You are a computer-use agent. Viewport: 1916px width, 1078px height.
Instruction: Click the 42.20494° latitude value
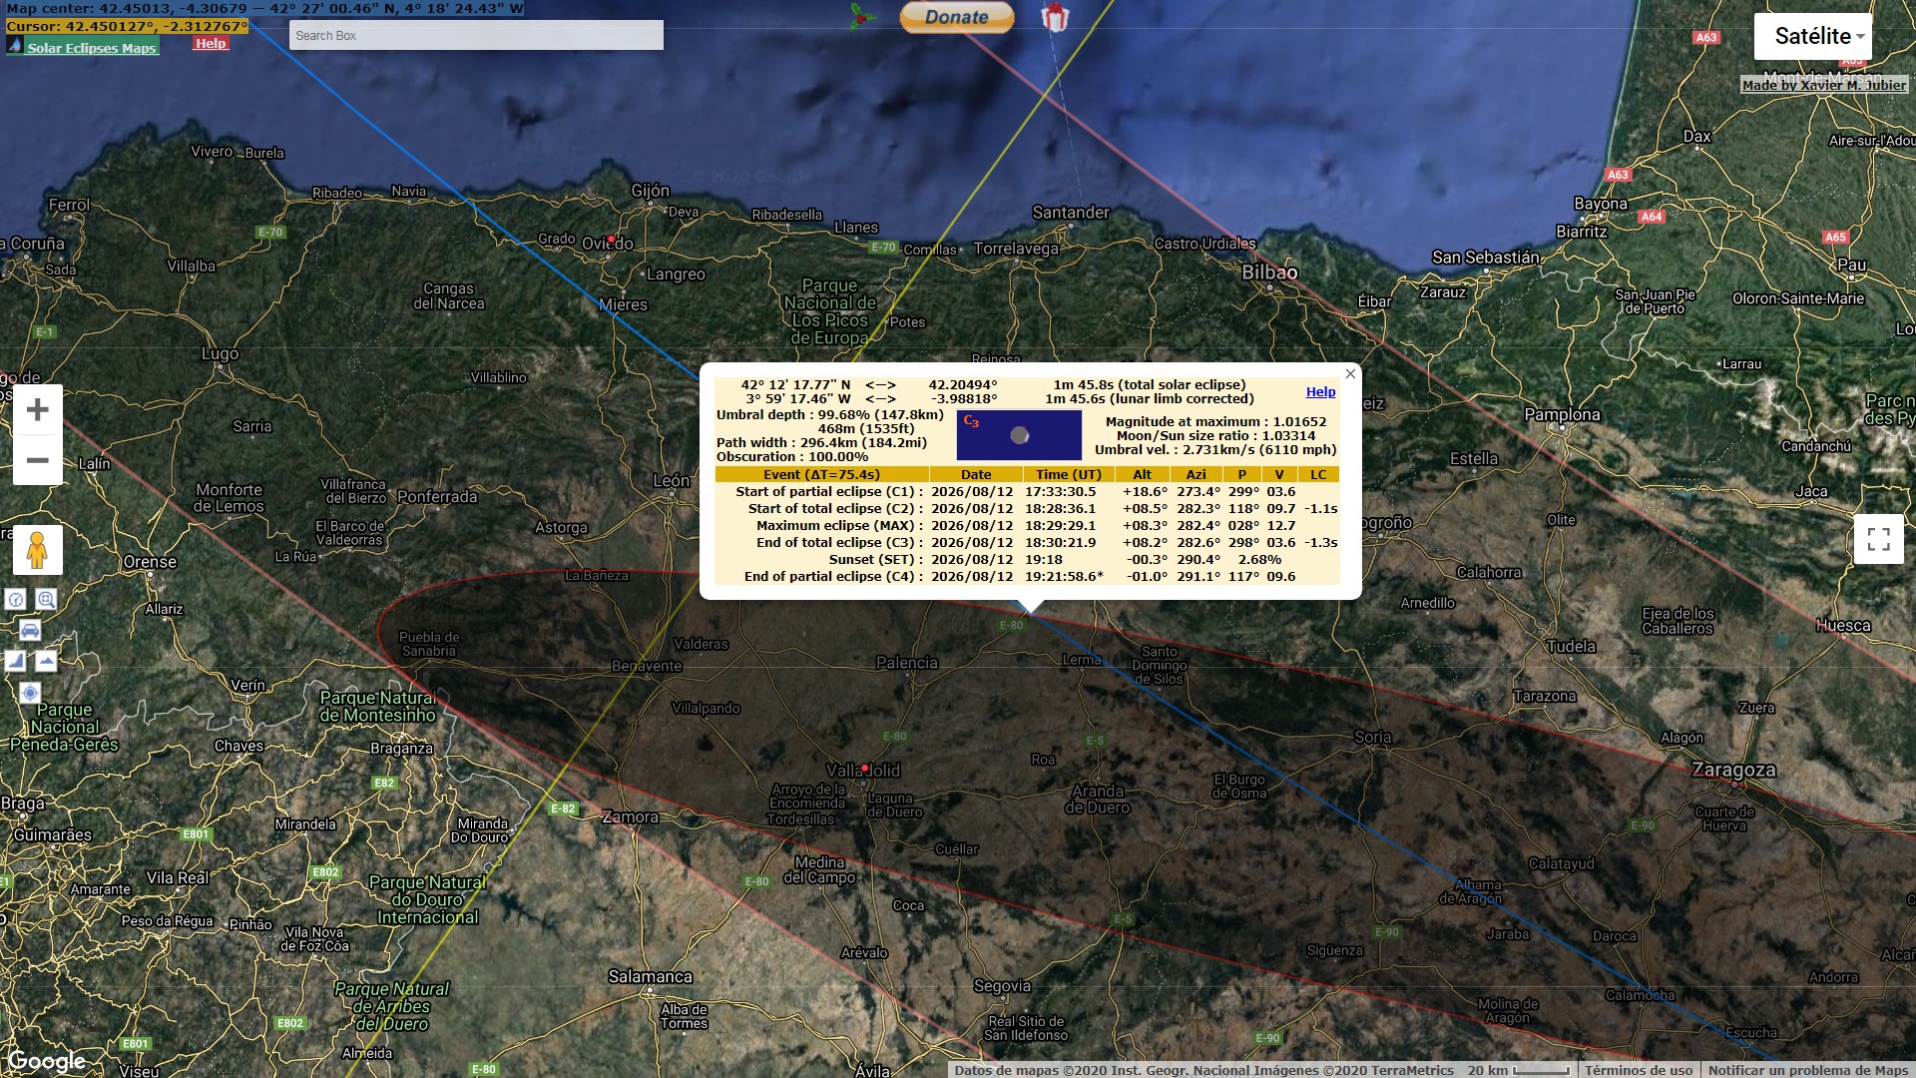coord(963,384)
